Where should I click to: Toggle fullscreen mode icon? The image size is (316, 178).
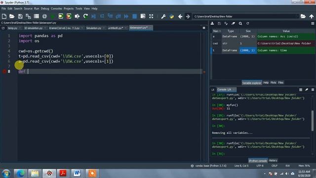pos(151,16)
